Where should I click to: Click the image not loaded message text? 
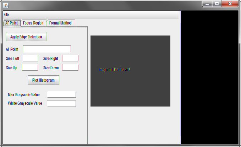[114, 70]
